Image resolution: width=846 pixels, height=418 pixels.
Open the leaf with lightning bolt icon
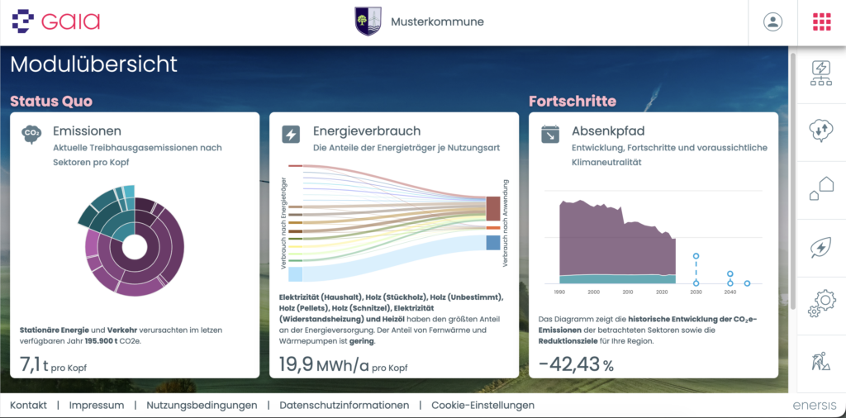pyautogui.click(x=821, y=246)
